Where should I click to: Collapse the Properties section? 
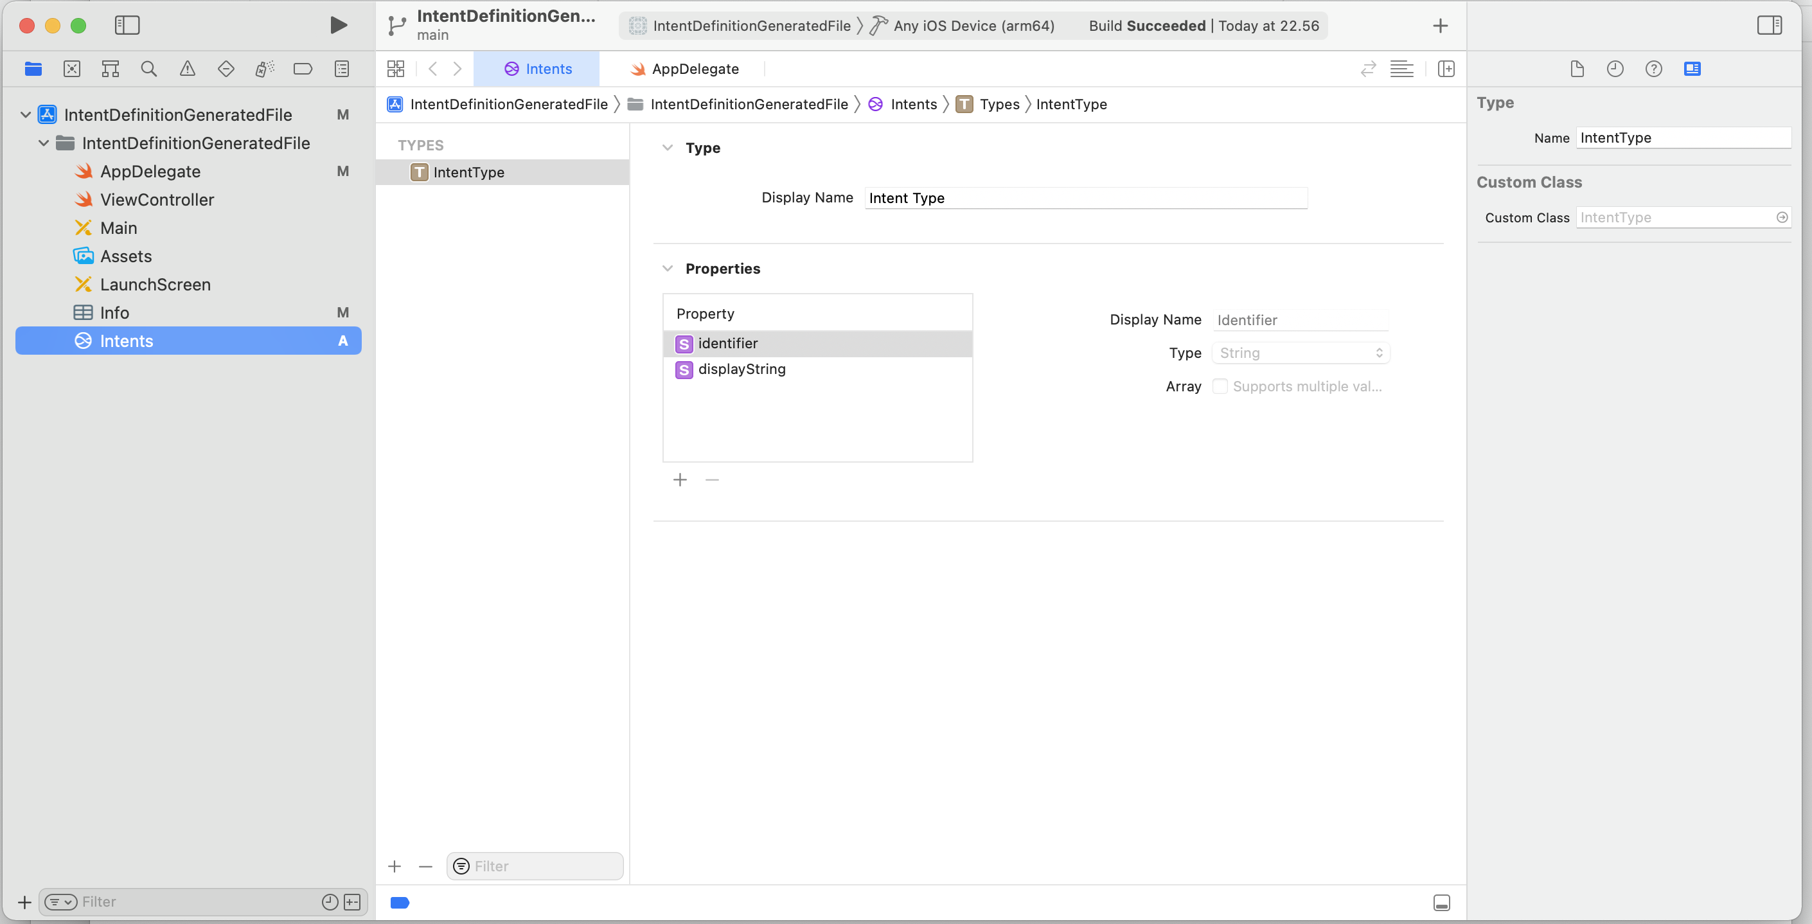668,269
